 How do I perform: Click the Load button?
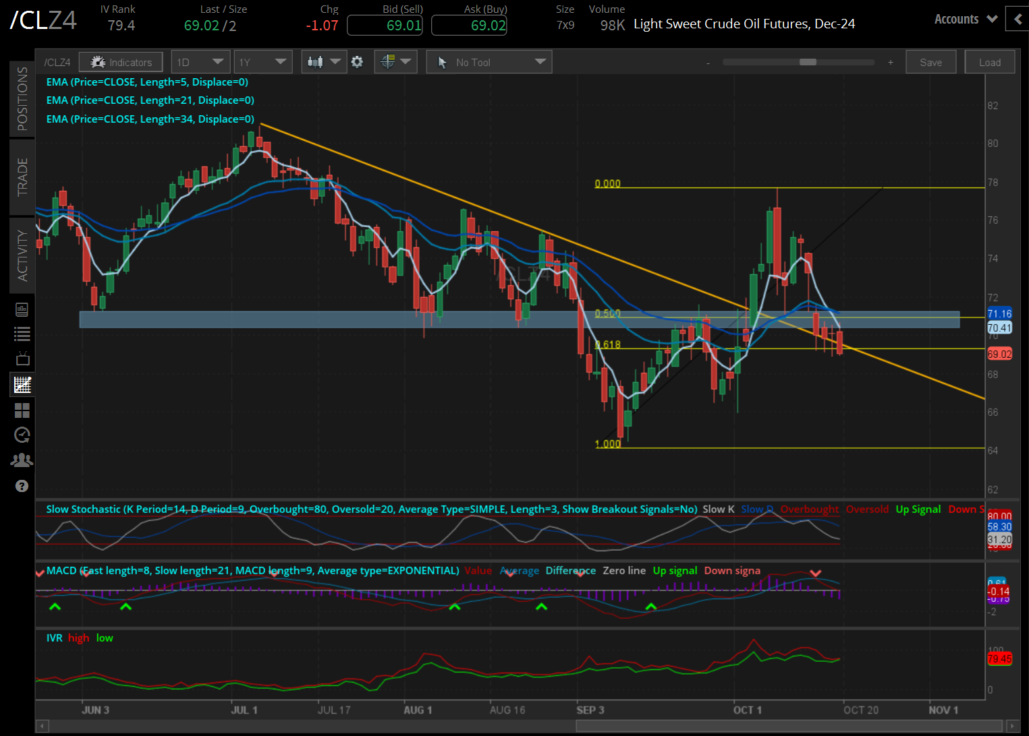[x=989, y=61]
